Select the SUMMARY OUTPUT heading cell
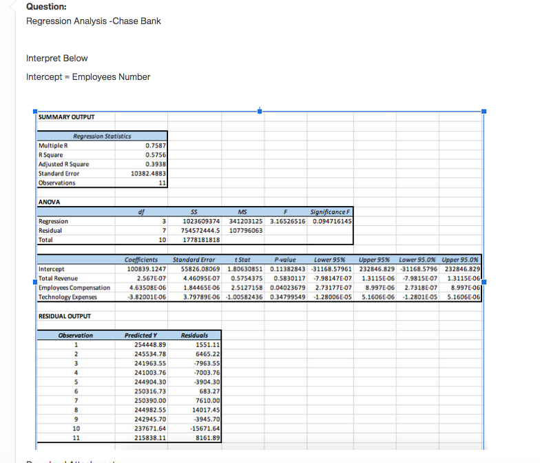 tap(65, 117)
